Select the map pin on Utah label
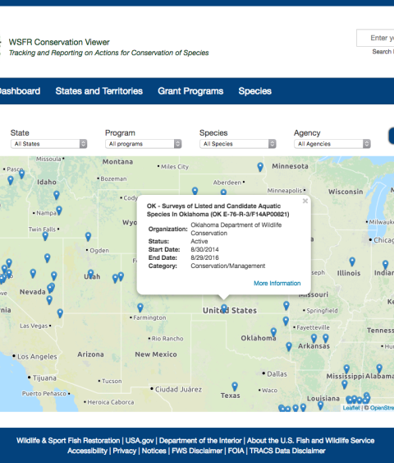Image resolution: width=394 pixels, height=463 pixels. (x=91, y=274)
